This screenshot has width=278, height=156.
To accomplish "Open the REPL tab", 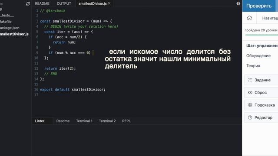I will pyautogui.click(x=126, y=121).
